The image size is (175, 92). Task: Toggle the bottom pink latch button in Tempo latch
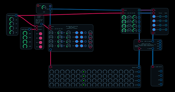[x=41, y=47]
